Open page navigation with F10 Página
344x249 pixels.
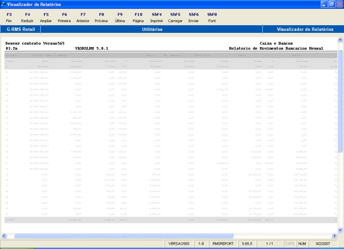click(138, 17)
